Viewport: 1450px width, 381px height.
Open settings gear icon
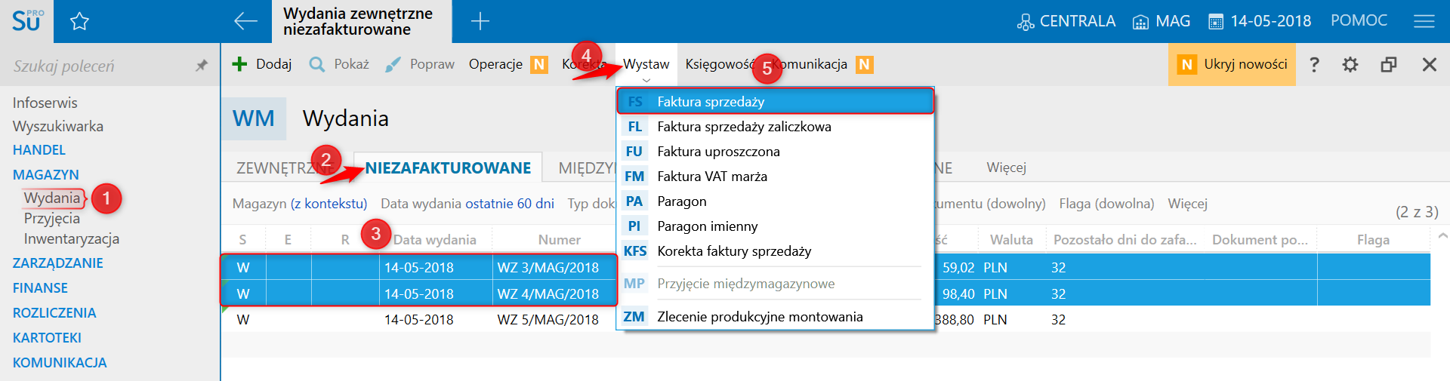tap(1350, 64)
